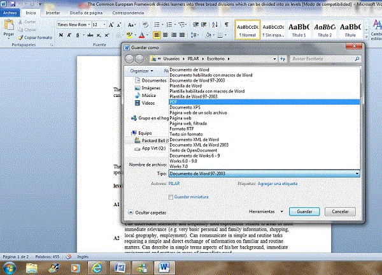This screenshot has height=275, width=382.
Task: Increase font size with A icon
Action: point(111,25)
